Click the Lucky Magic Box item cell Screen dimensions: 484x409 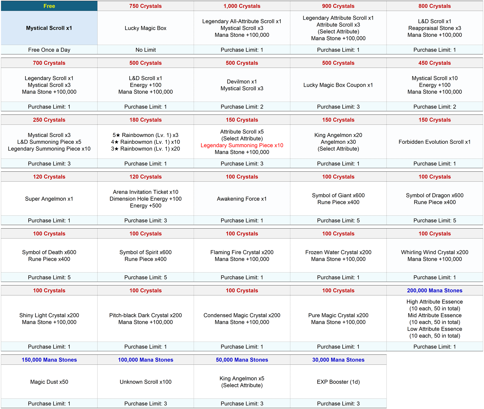146,28
